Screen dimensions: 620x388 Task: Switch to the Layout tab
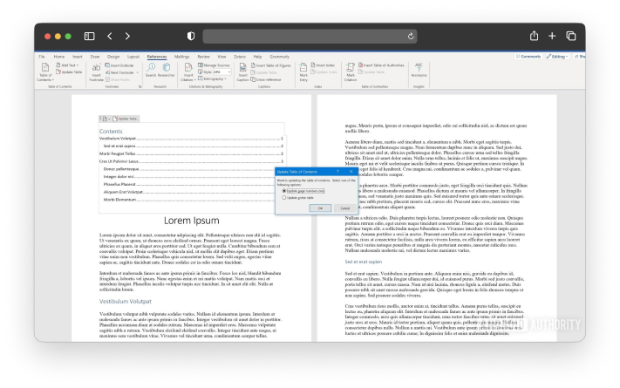click(x=133, y=57)
